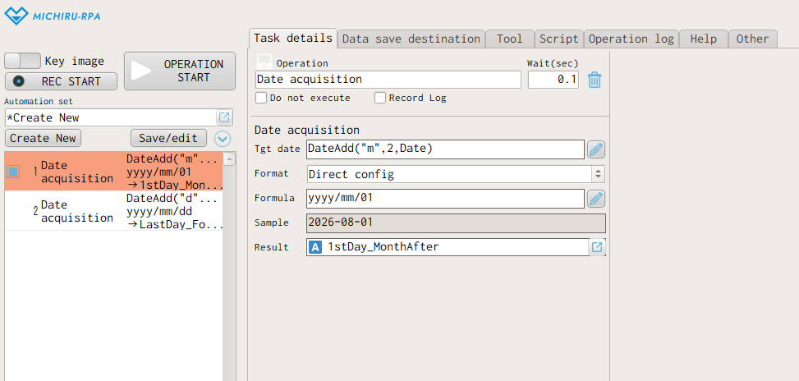The height and width of the screenshot is (381, 799).
Task: Click the Save/edit button
Action: coord(168,138)
